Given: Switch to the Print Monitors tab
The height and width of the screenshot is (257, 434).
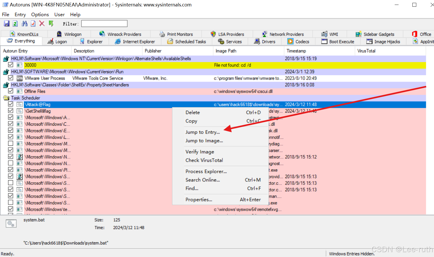Looking at the screenshot, I should [176, 34].
